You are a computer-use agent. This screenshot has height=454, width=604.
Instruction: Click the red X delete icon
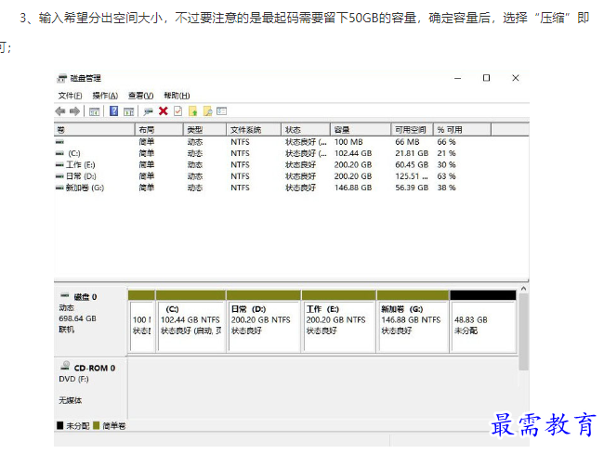pyautogui.click(x=164, y=111)
